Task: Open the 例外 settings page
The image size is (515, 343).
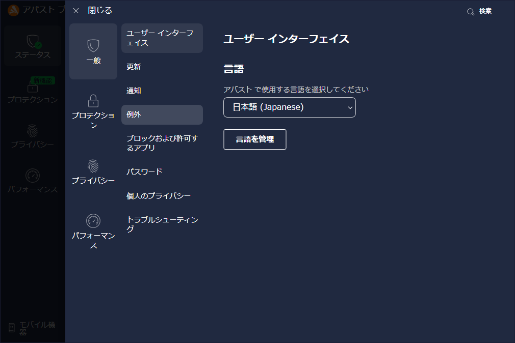Action: coord(162,115)
